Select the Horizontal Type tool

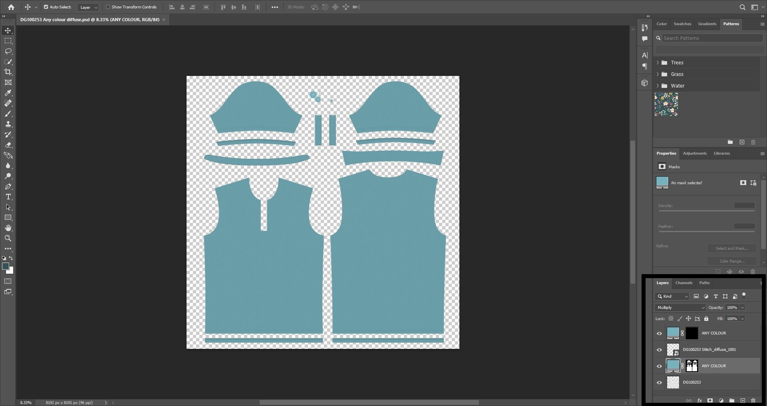click(x=8, y=197)
